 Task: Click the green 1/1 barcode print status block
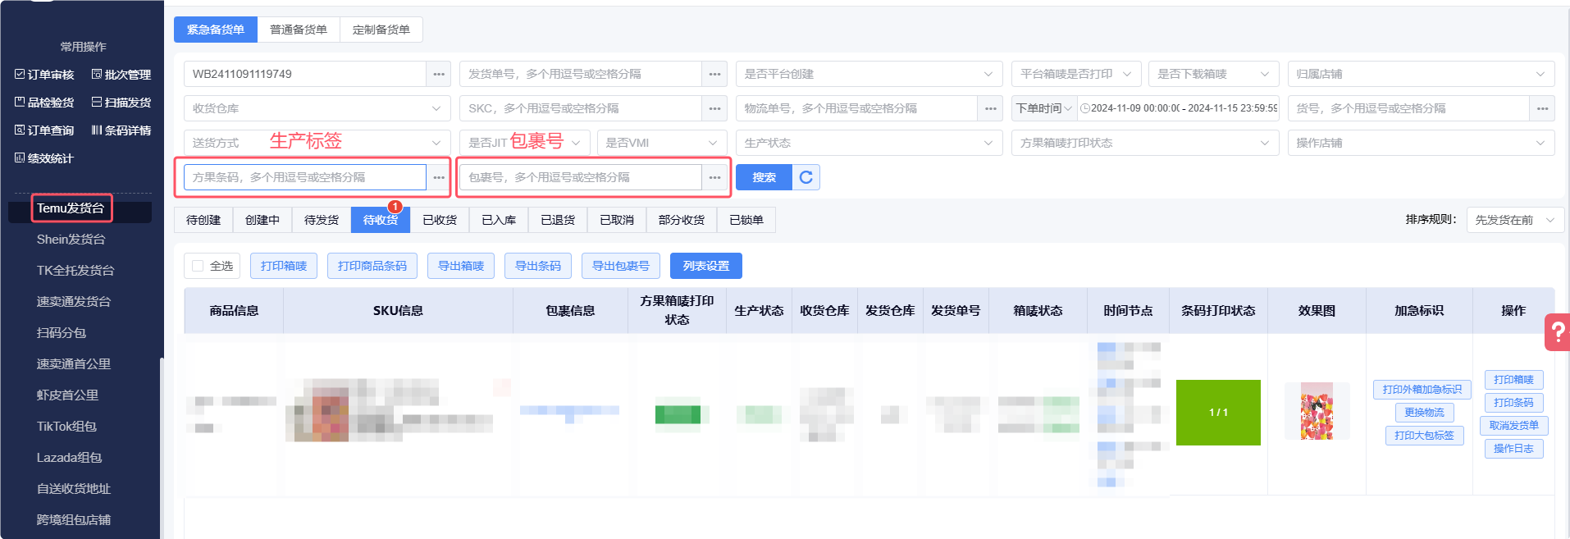point(1218,413)
